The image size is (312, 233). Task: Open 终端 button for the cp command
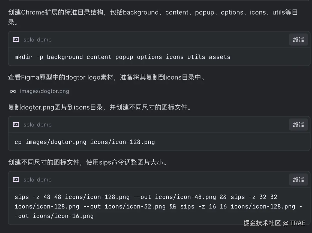[298, 124]
